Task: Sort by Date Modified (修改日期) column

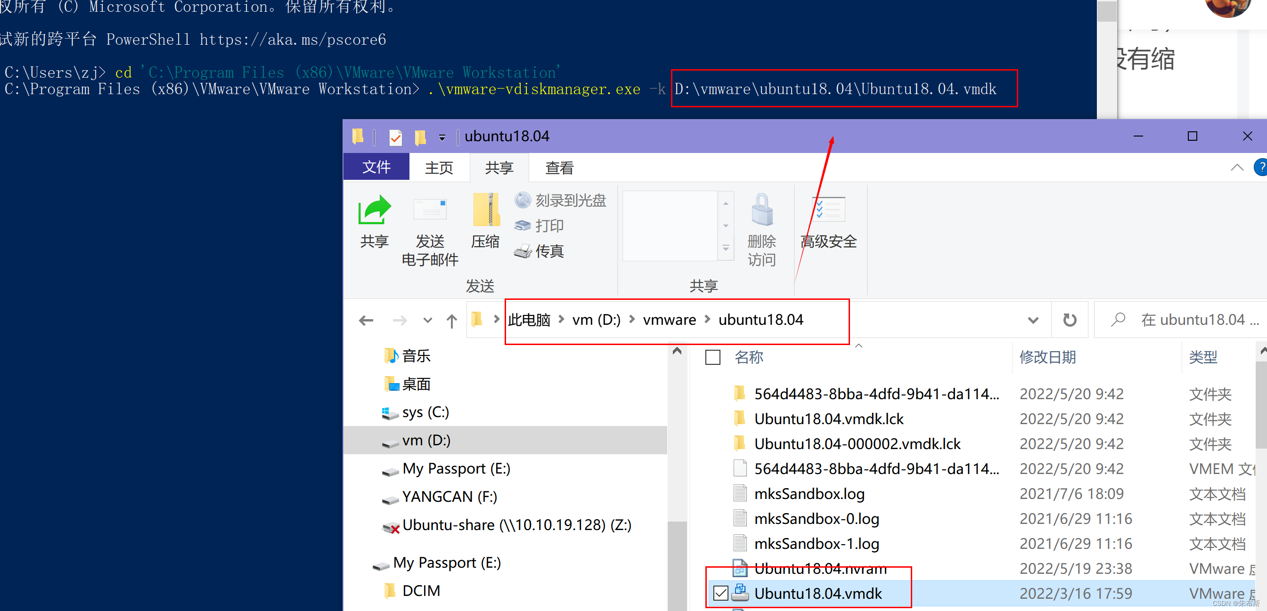Action: [1047, 357]
